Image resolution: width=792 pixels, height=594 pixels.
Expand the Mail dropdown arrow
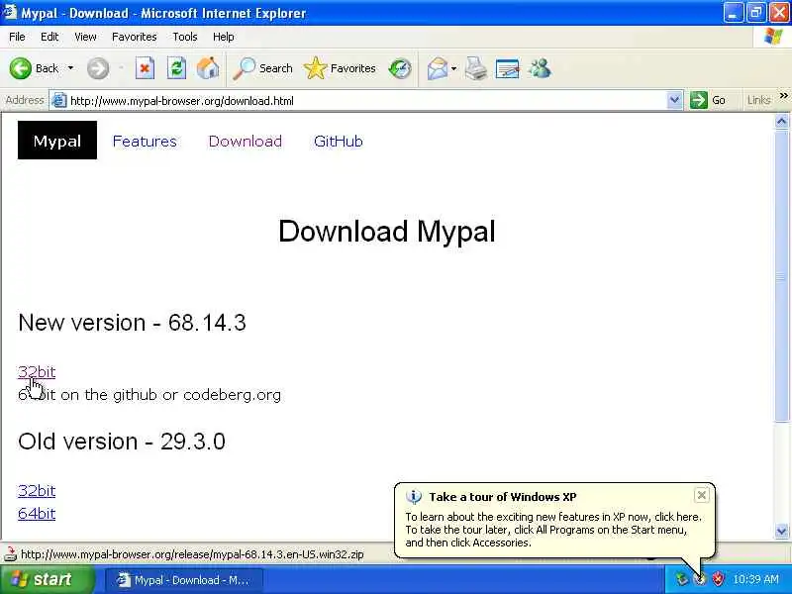click(x=453, y=68)
